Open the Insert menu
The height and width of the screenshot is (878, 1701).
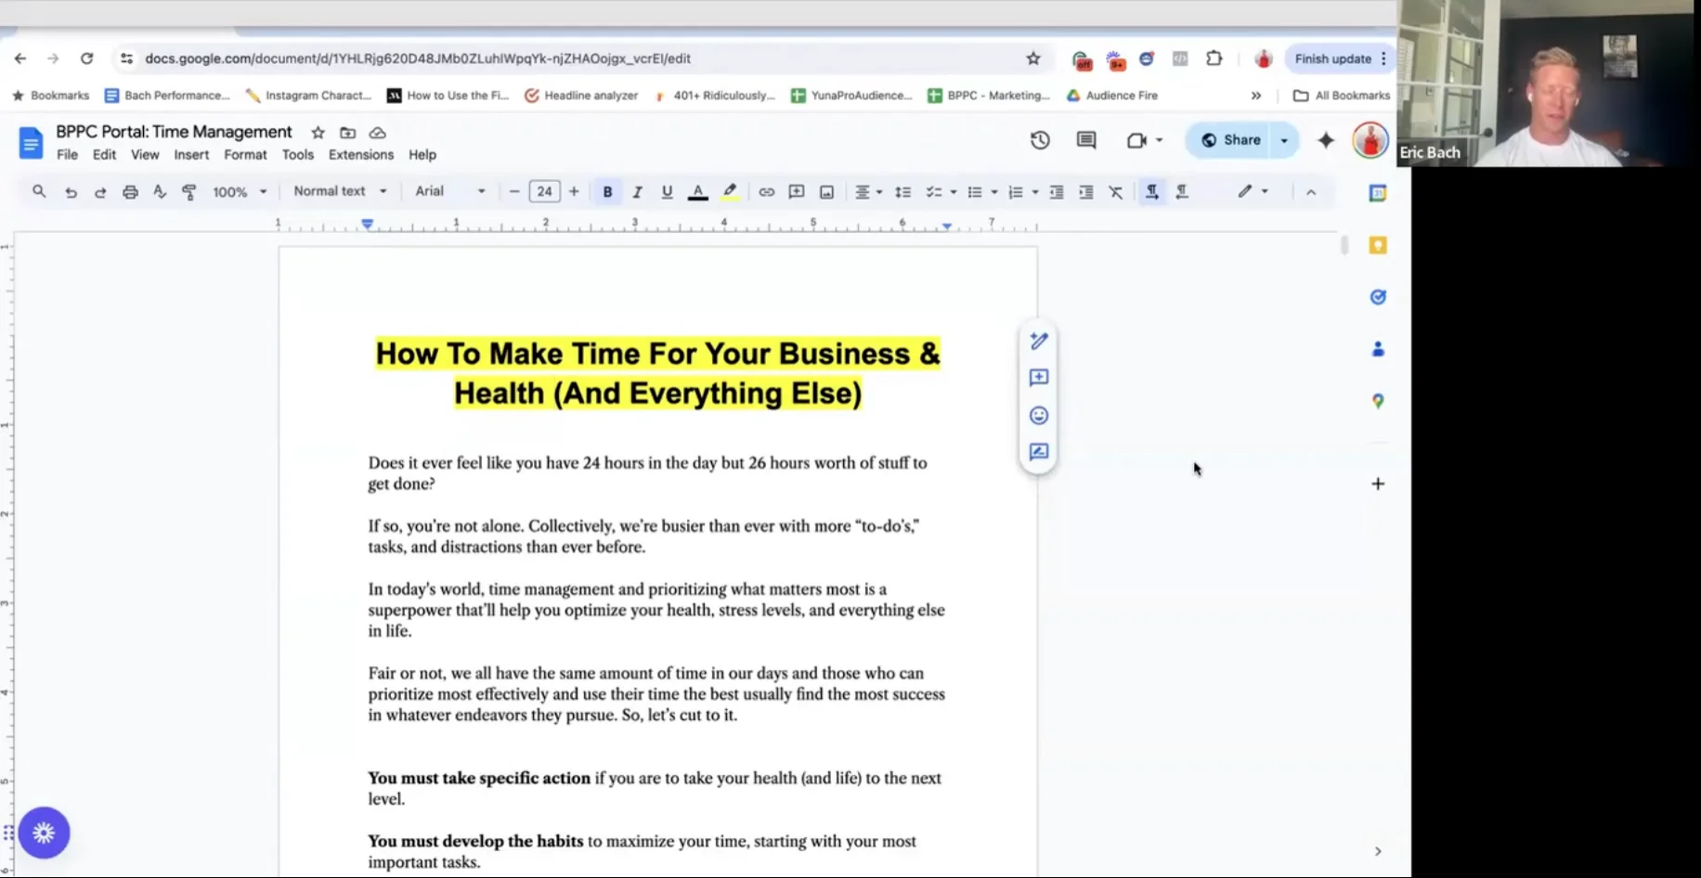tap(191, 155)
